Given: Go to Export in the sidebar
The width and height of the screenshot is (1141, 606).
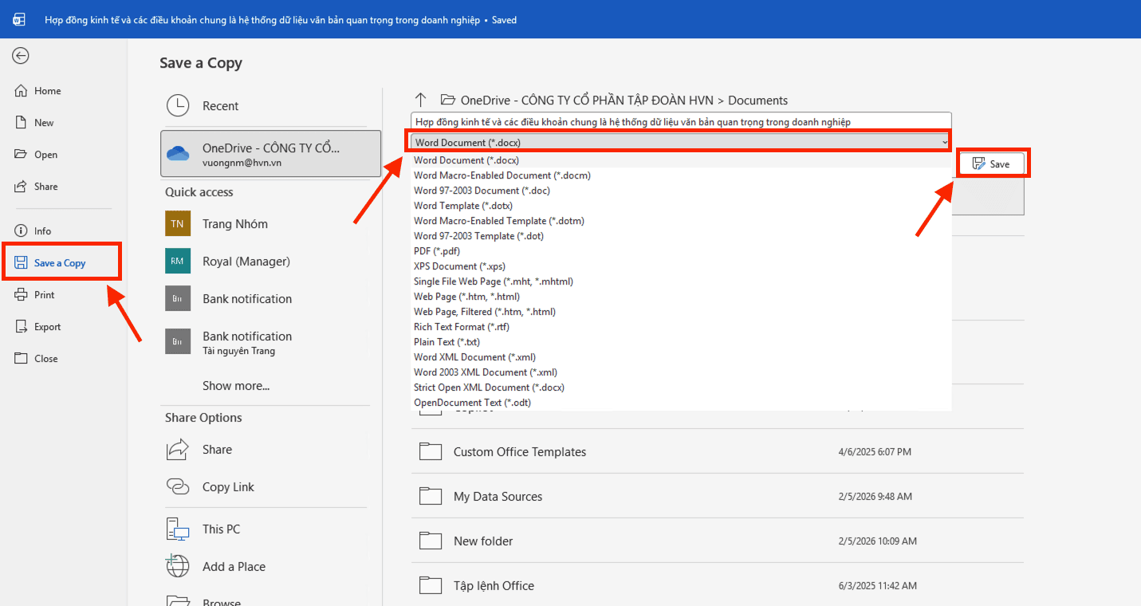Looking at the screenshot, I should pos(47,327).
